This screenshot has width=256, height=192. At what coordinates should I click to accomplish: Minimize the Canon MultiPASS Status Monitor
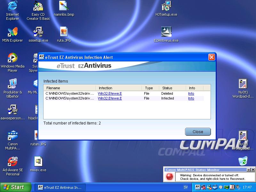coord(249,170)
